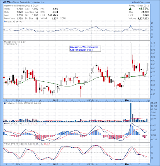The height and width of the screenshot is (166, 160).
Task: Click the Mar label on price chart date axis
Action: click(x=127, y=100)
